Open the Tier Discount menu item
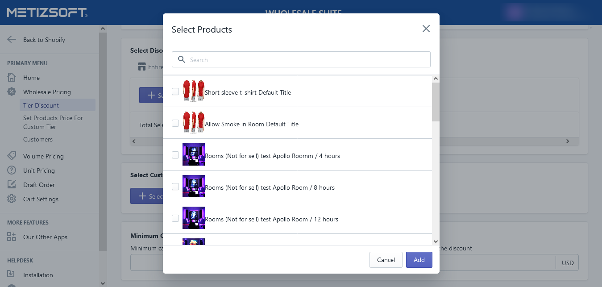The height and width of the screenshot is (287, 602). [x=41, y=105]
